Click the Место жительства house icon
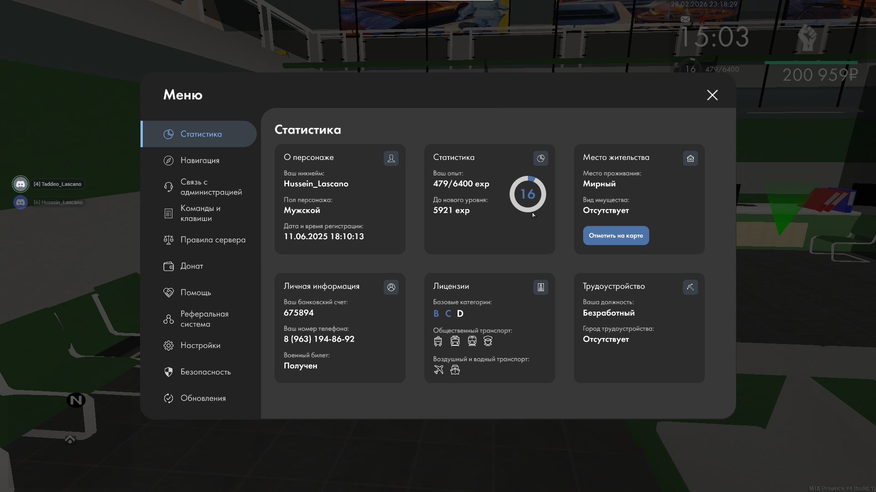This screenshot has height=492, width=876. tap(690, 158)
